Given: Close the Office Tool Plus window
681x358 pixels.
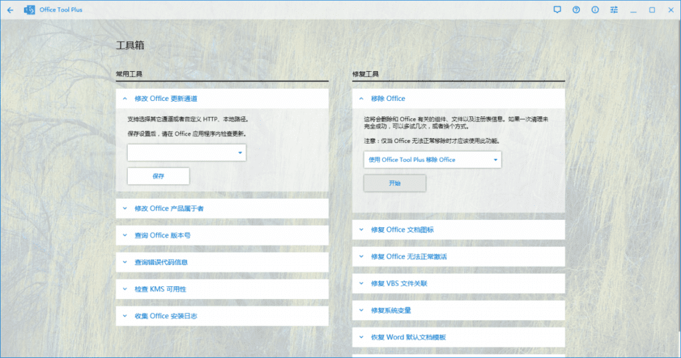Looking at the screenshot, I should coord(671,10).
